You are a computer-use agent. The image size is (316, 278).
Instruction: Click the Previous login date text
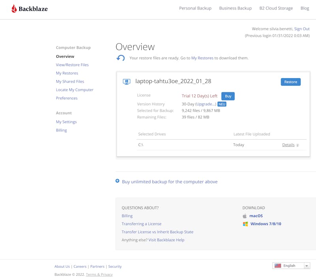[277, 36]
